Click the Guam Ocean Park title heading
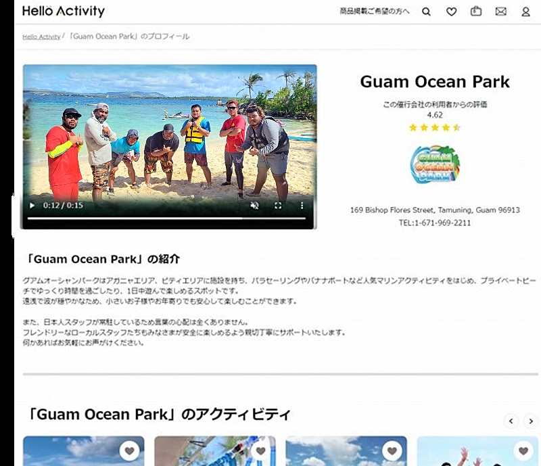This screenshot has height=466, width=541. pos(435,82)
